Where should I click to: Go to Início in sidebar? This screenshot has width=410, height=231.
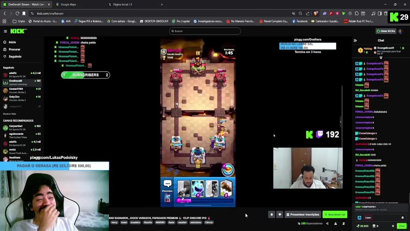(x=12, y=42)
